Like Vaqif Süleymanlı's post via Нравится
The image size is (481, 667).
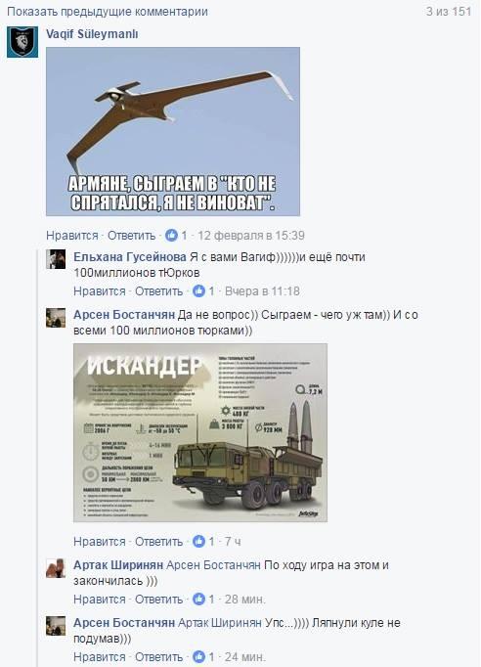click(72, 236)
